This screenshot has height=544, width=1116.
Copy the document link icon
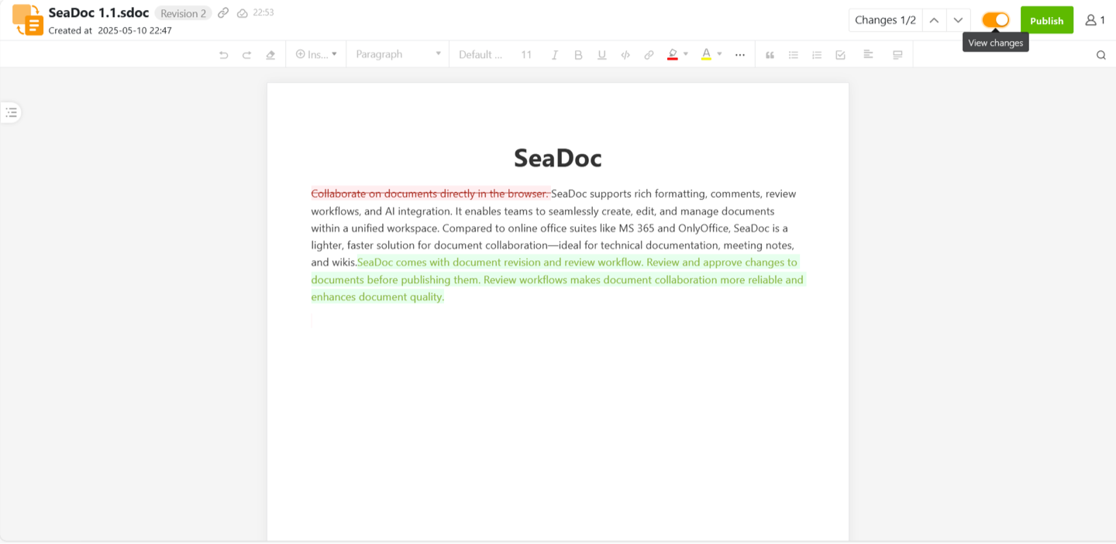223,13
